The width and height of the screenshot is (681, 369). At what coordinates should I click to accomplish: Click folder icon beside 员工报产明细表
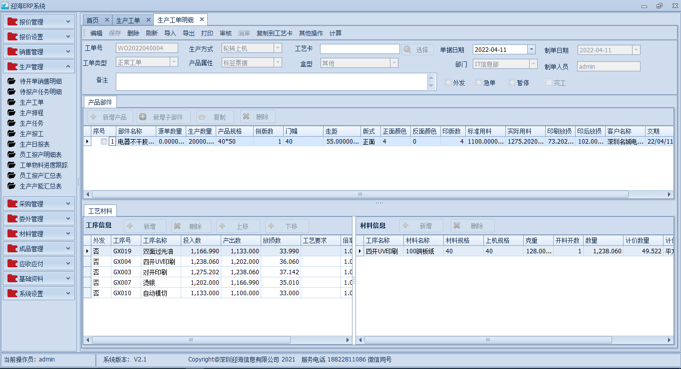11,155
